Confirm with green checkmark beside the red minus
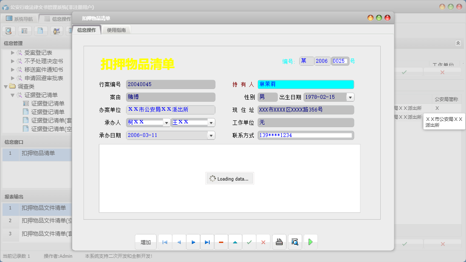This screenshot has width=466, height=262. click(249, 242)
